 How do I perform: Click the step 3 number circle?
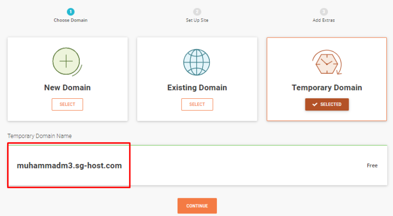coord(323,12)
